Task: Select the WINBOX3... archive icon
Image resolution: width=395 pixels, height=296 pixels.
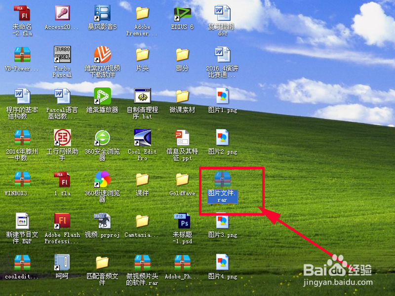Action: pyautogui.click(x=22, y=179)
